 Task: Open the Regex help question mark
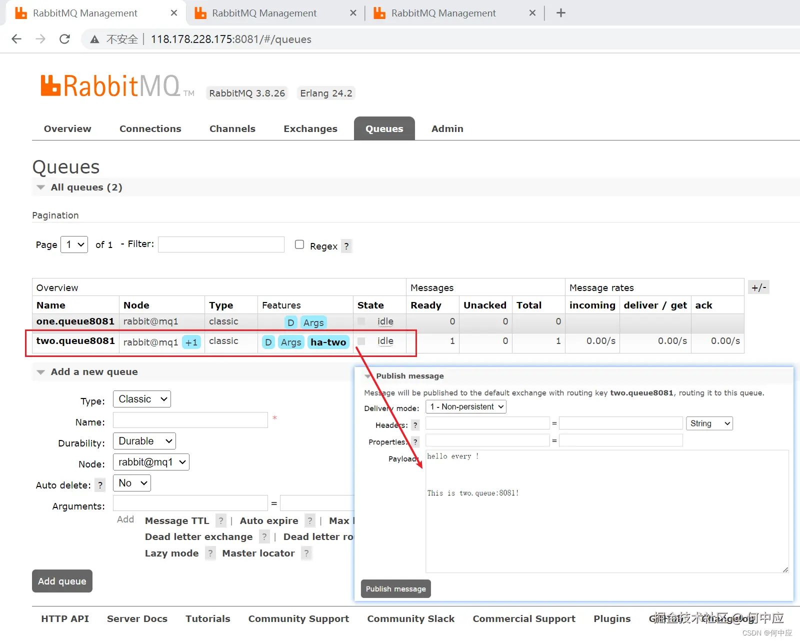point(346,246)
